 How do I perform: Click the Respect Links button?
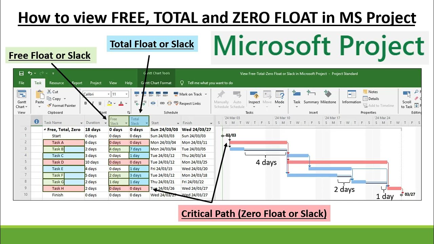click(187, 103)
